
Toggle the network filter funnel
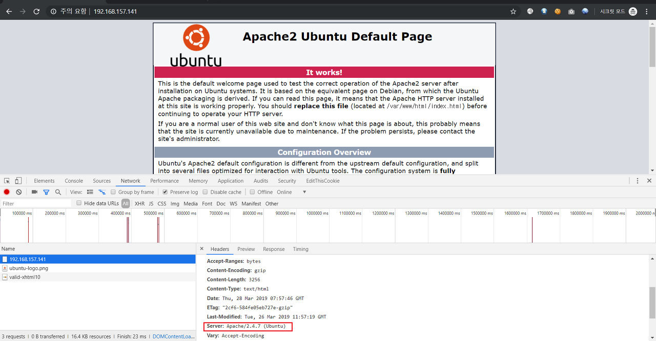pyautogui.click(x=46, y=192)
